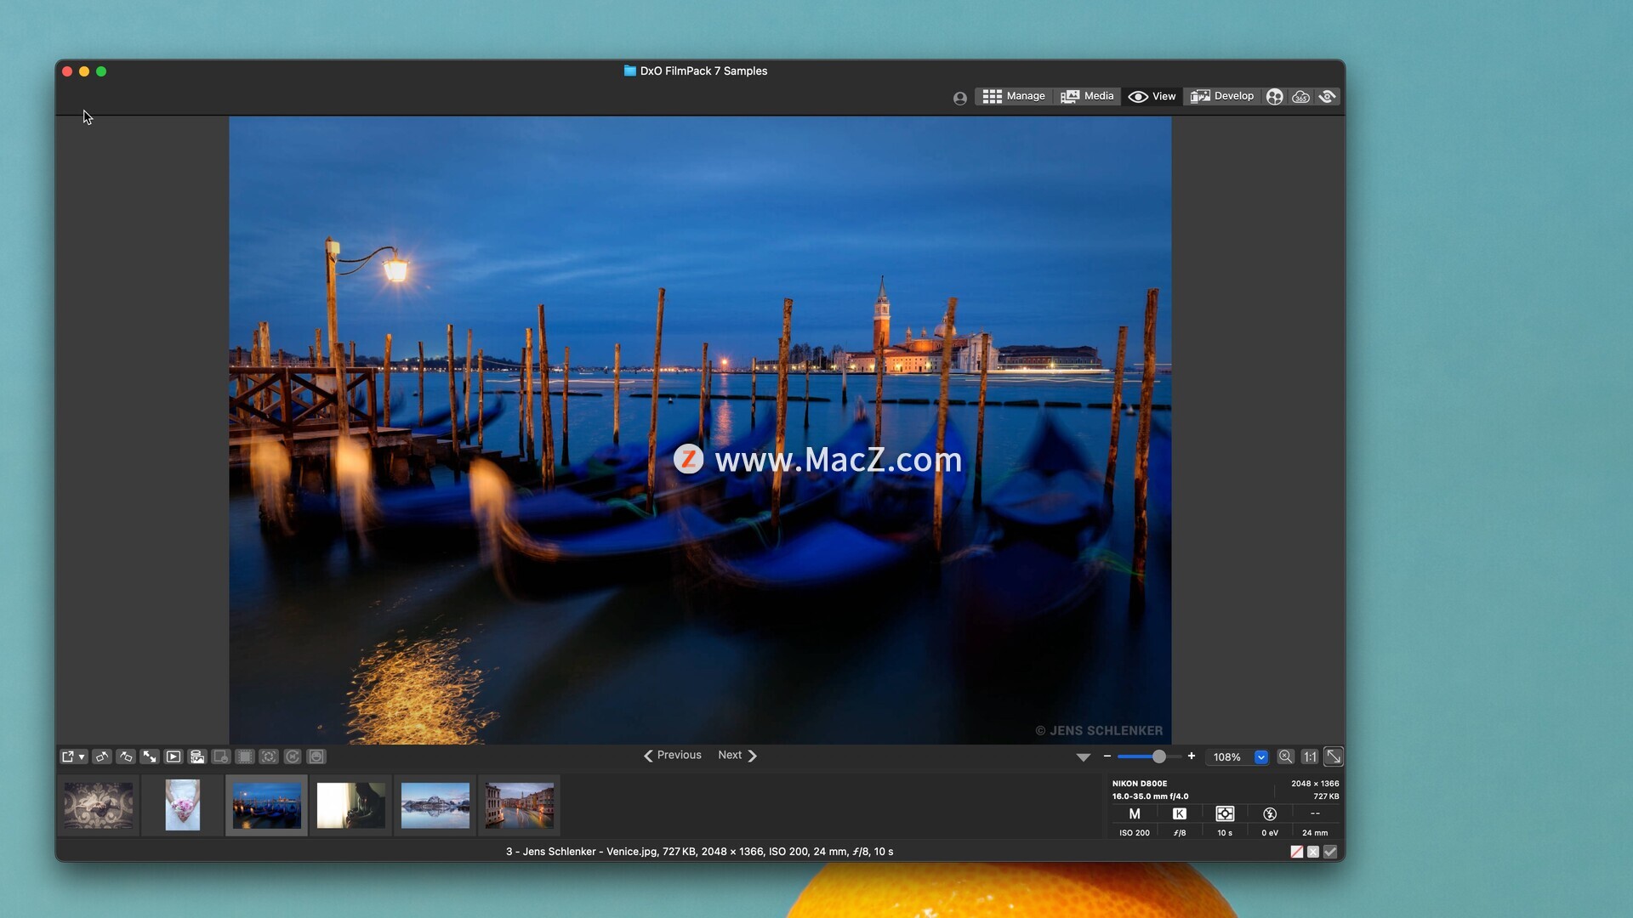Viewport: 1633px width, 918px height.
Task: Click the DxO FilmPack 7 Samples title
Action: click(x=703, y=71)
